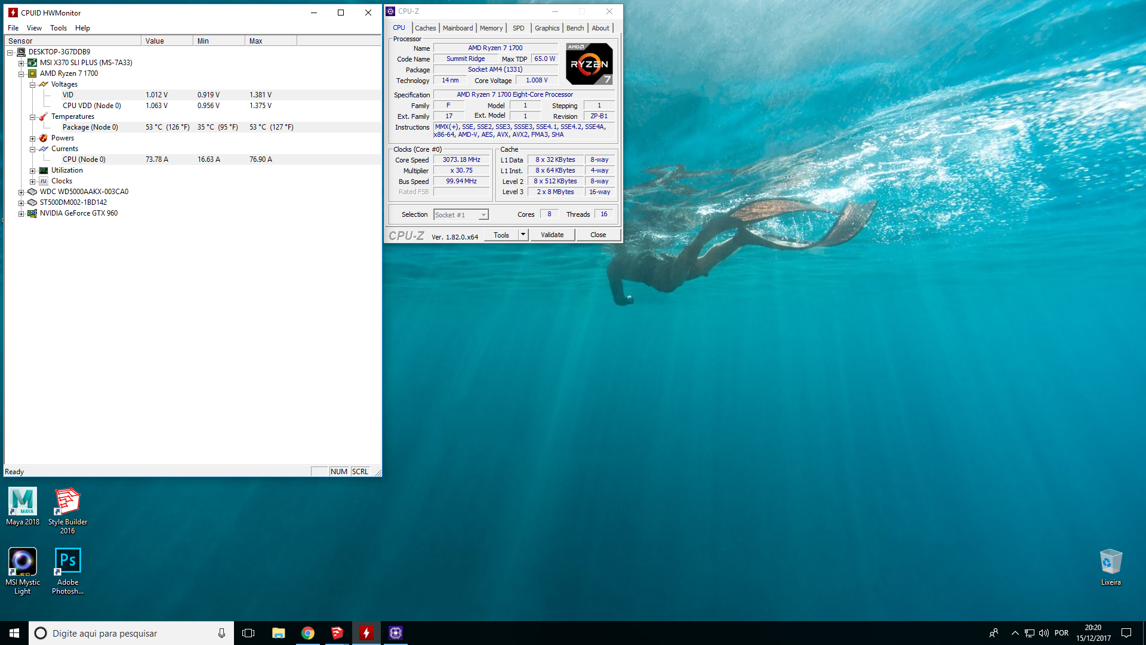
Task: Launch MSI Mystic Light shortcut
Action: pyautogui.click(x=23, y=571)
